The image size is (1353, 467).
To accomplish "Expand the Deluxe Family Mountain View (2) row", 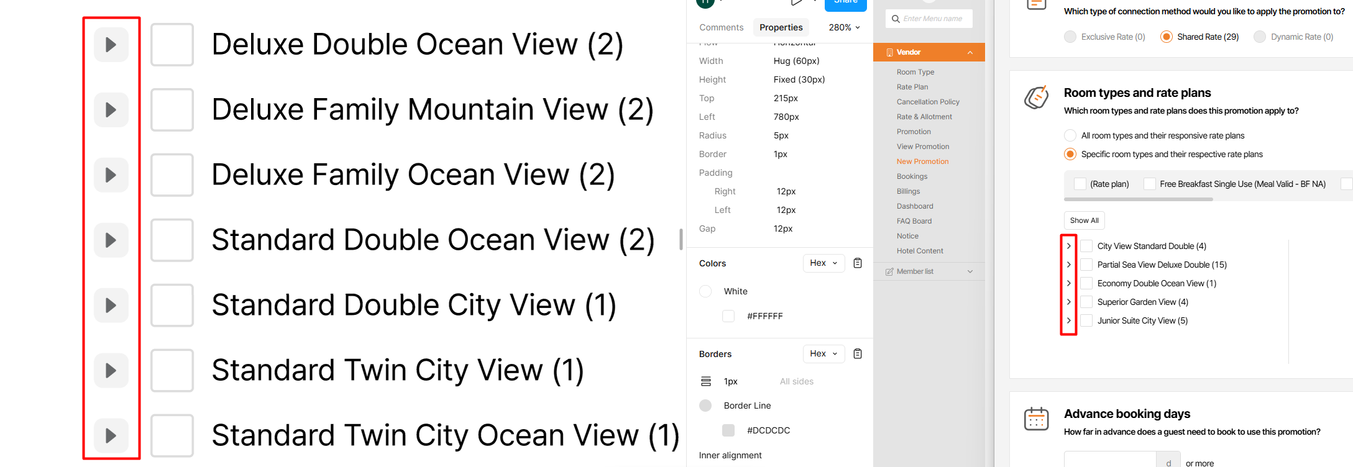I will click(x=111, y=110).
